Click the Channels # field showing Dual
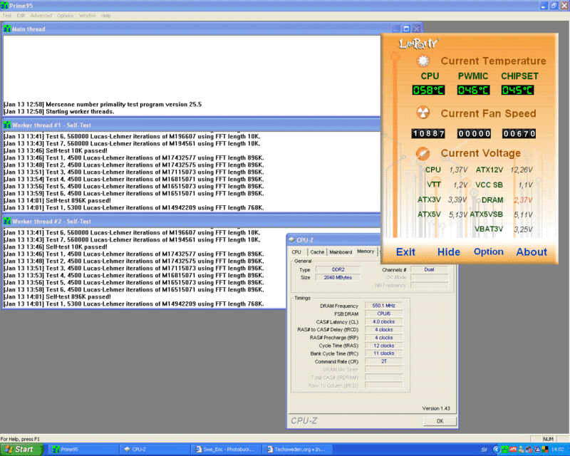The image size is (570, 456). pos(430,269)
